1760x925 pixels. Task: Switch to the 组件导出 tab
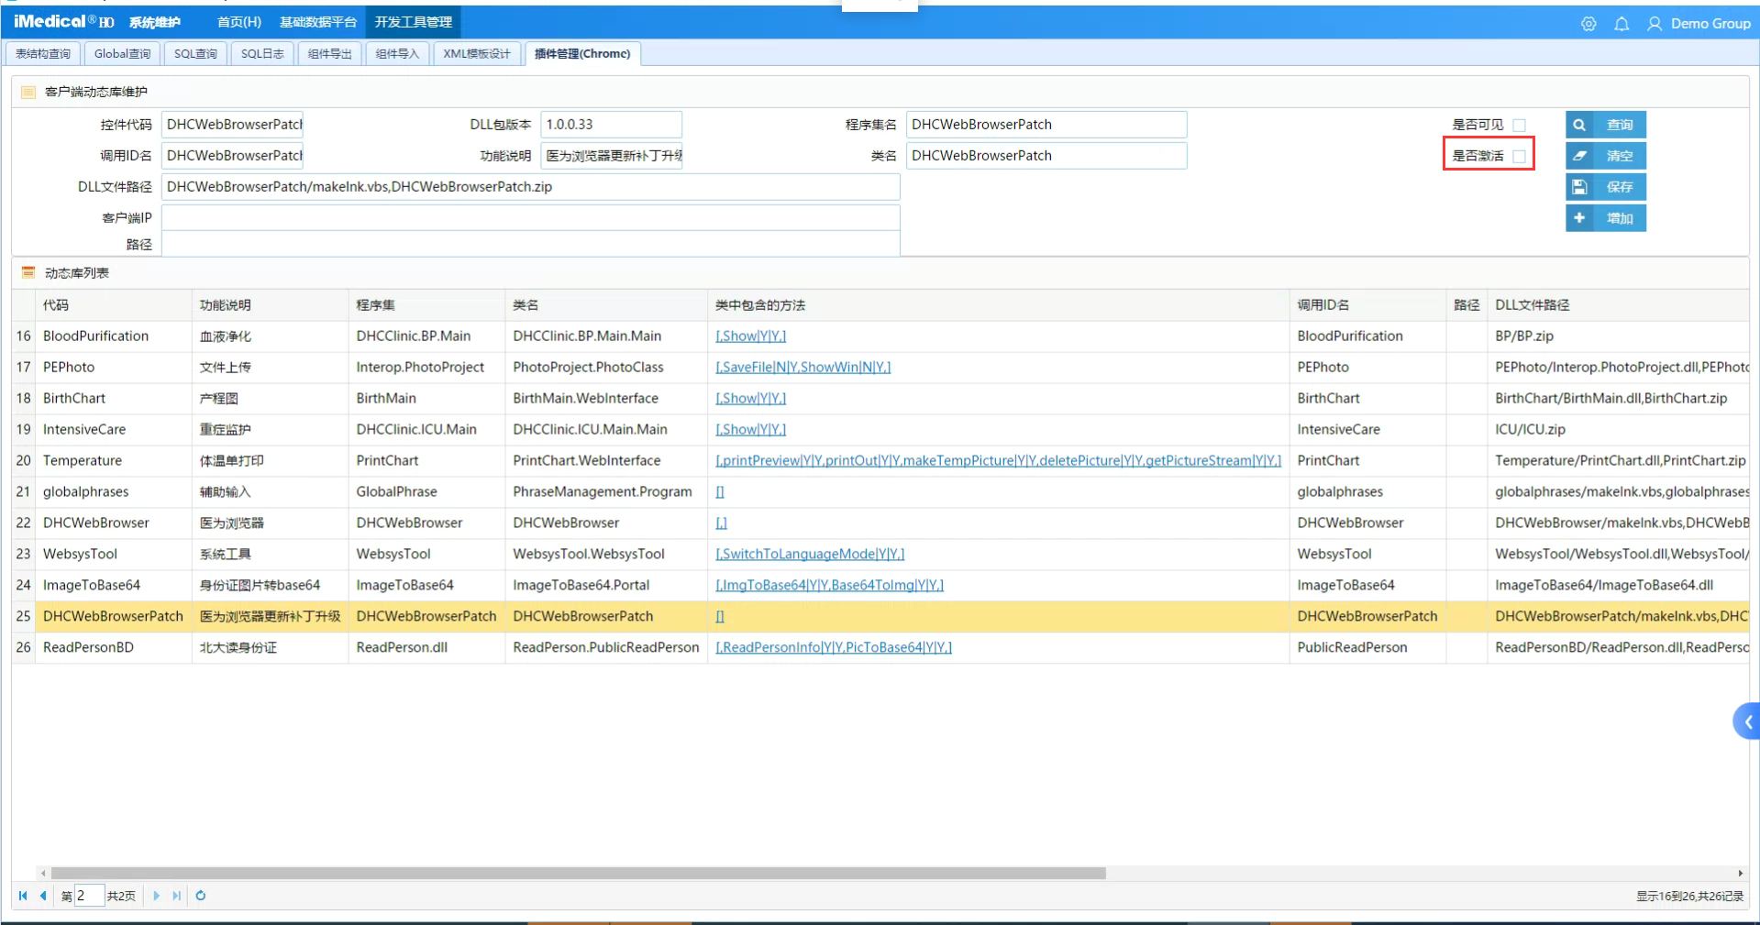pos(329,54)
